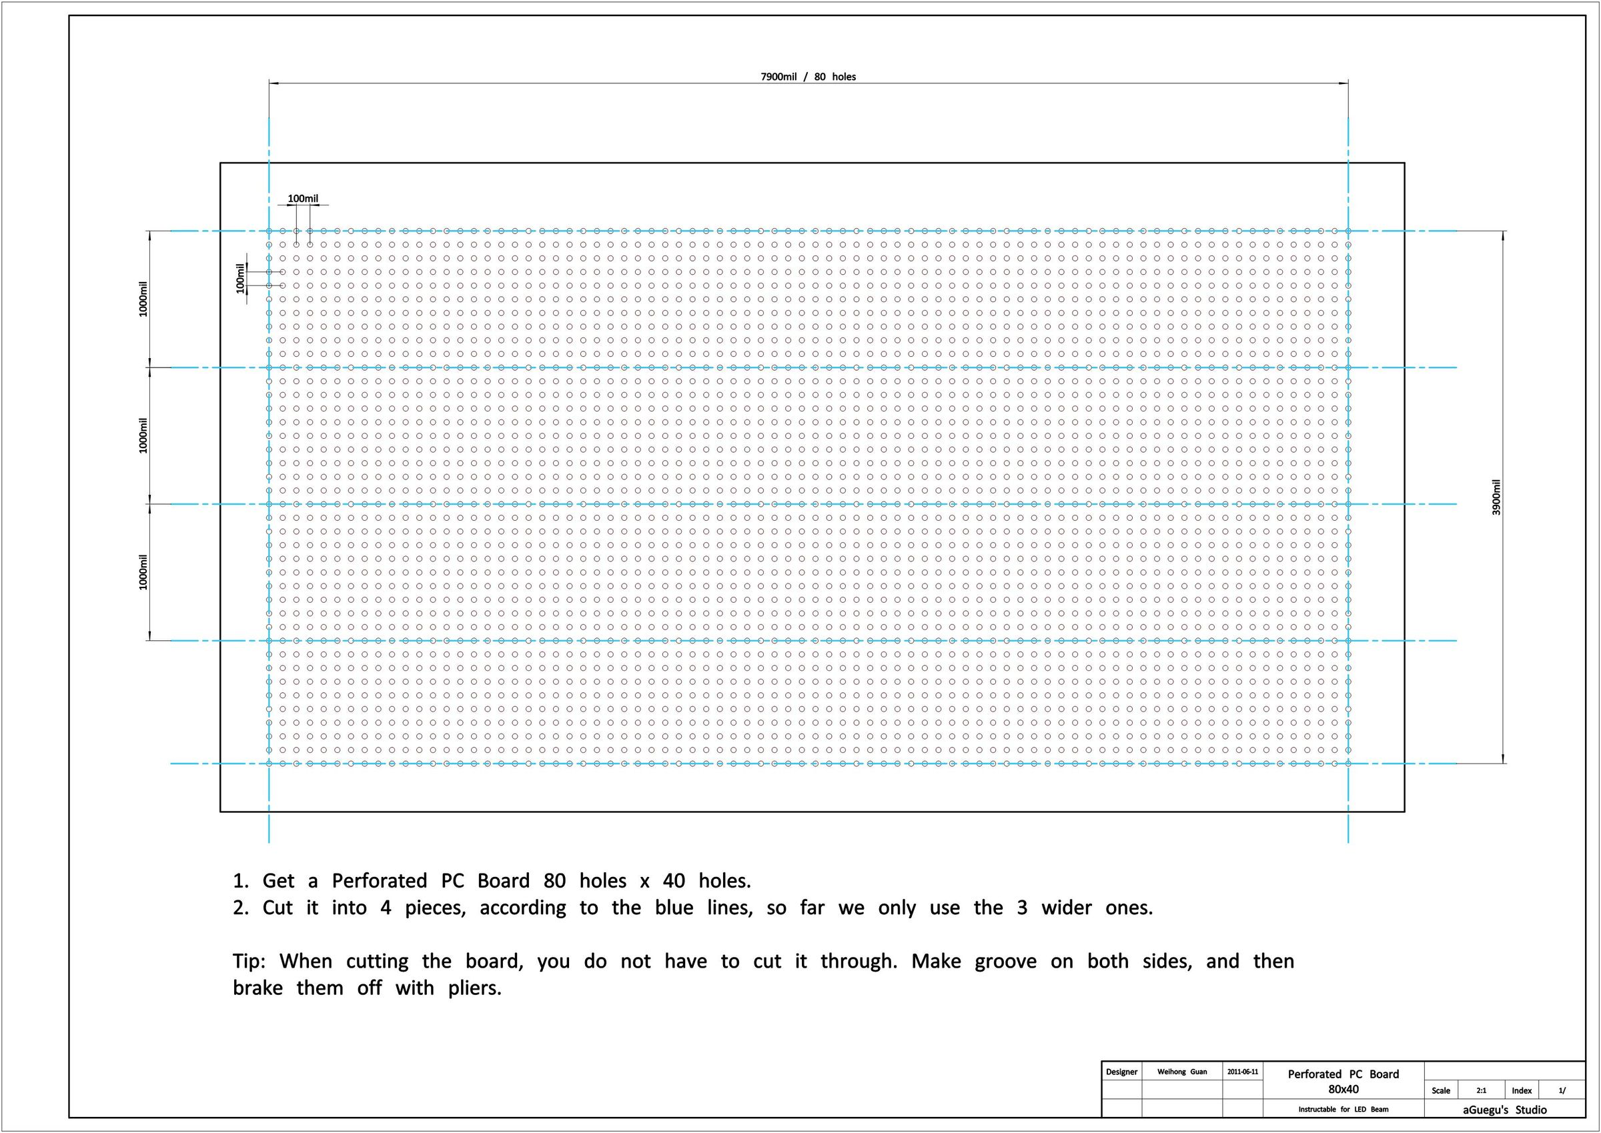1601x1133 pixels.
Task: Click the middle 1000mil dimension label
Action: [x=143, y=436]
